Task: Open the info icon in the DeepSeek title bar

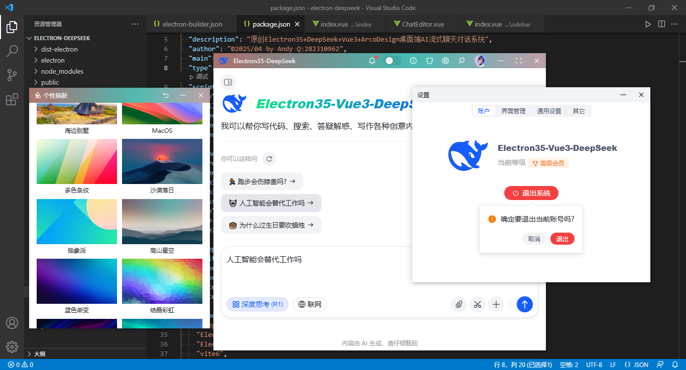Action: 413,61
